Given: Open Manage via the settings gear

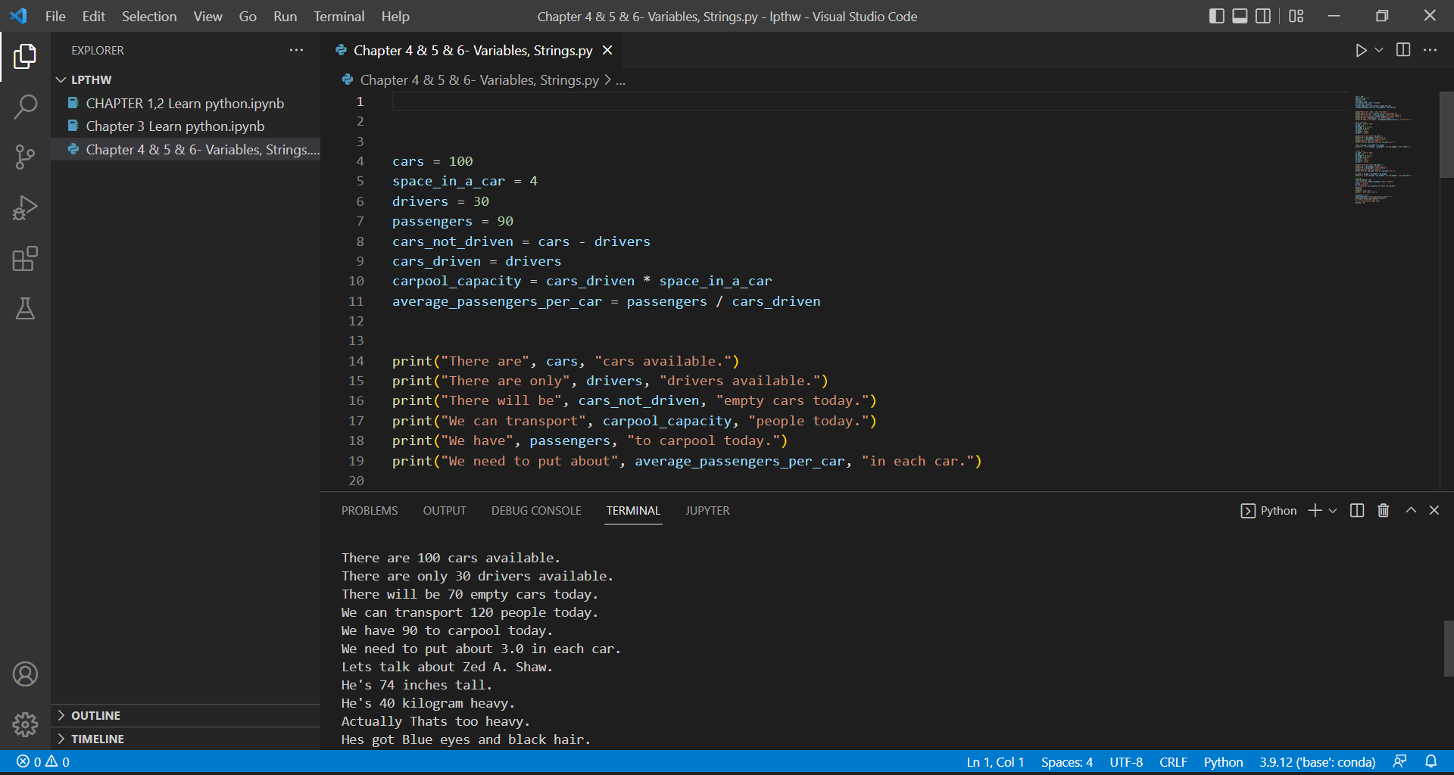Looking at the screenshot, I should pos(25,724).
